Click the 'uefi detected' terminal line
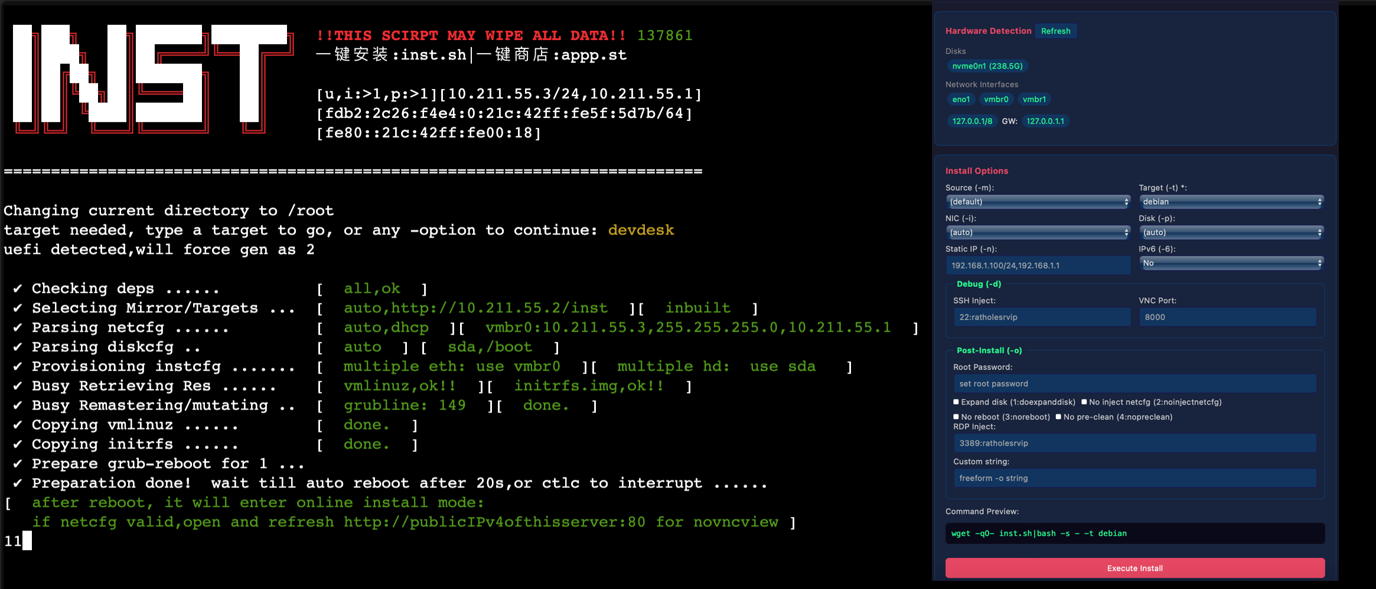 click(159, 250)
